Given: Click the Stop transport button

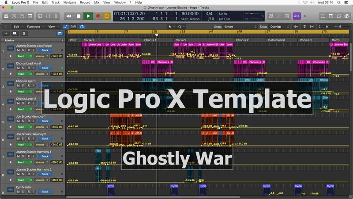Looking at the screenshot, I should click(79, 16).
